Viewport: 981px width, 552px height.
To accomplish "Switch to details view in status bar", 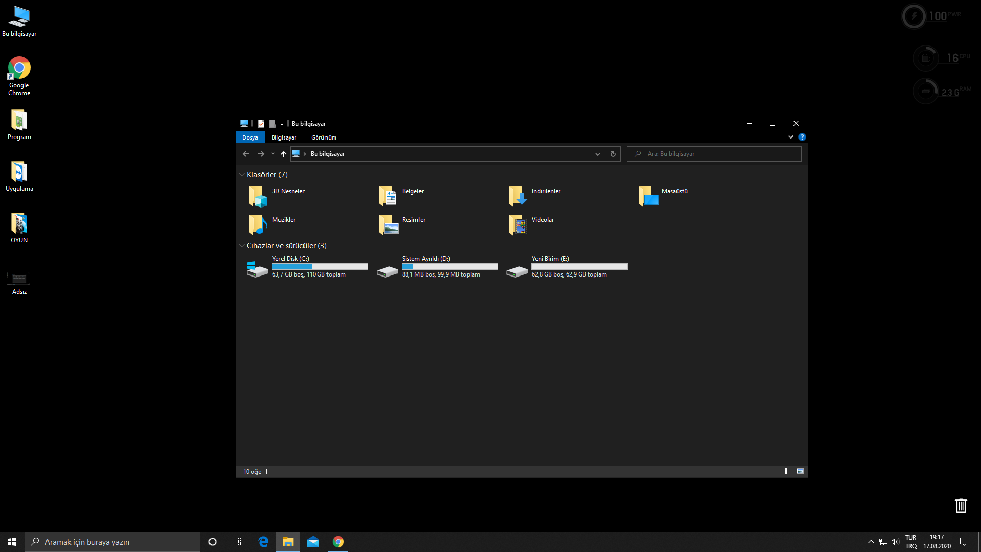I will coord(789,471).
